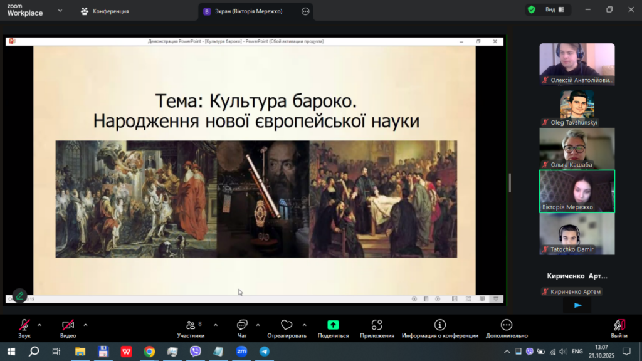The width and height of the screenshot is (642, 361).
Task: Click the green encryption shield icon
Action: tap(532, 10)
